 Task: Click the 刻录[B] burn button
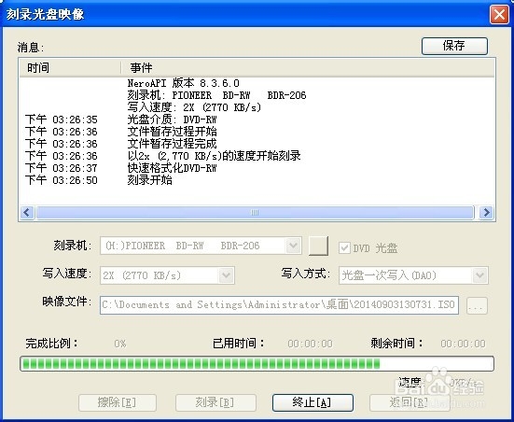tap(215, 402)
